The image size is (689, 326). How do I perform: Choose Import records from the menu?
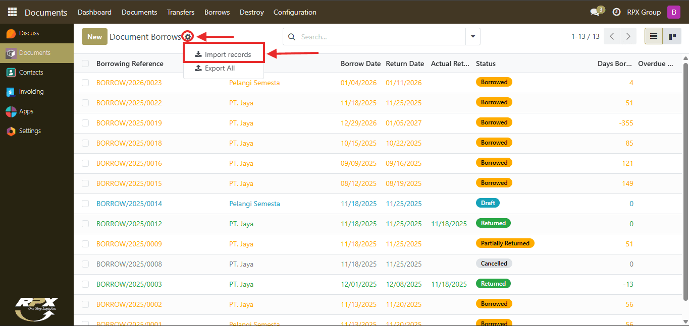(x=223, y=54)
